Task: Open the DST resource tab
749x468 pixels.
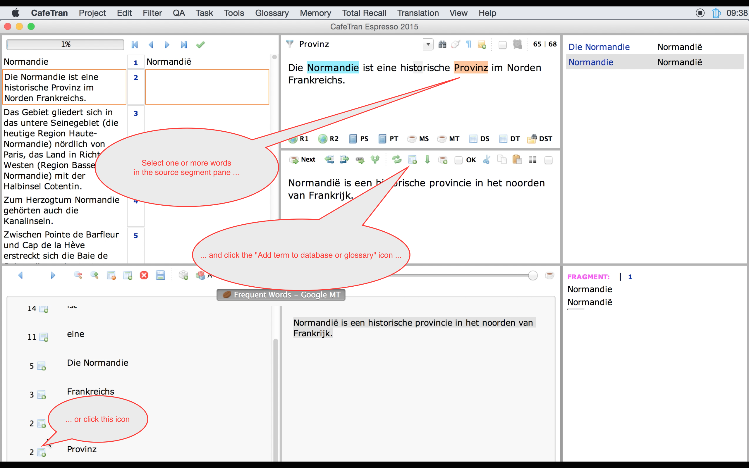Action: (540, 139)
